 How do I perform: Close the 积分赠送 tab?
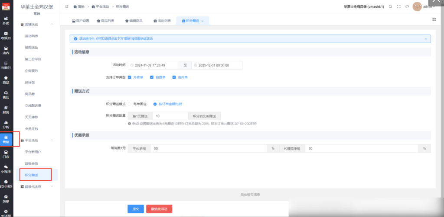(x=202, y=21)
